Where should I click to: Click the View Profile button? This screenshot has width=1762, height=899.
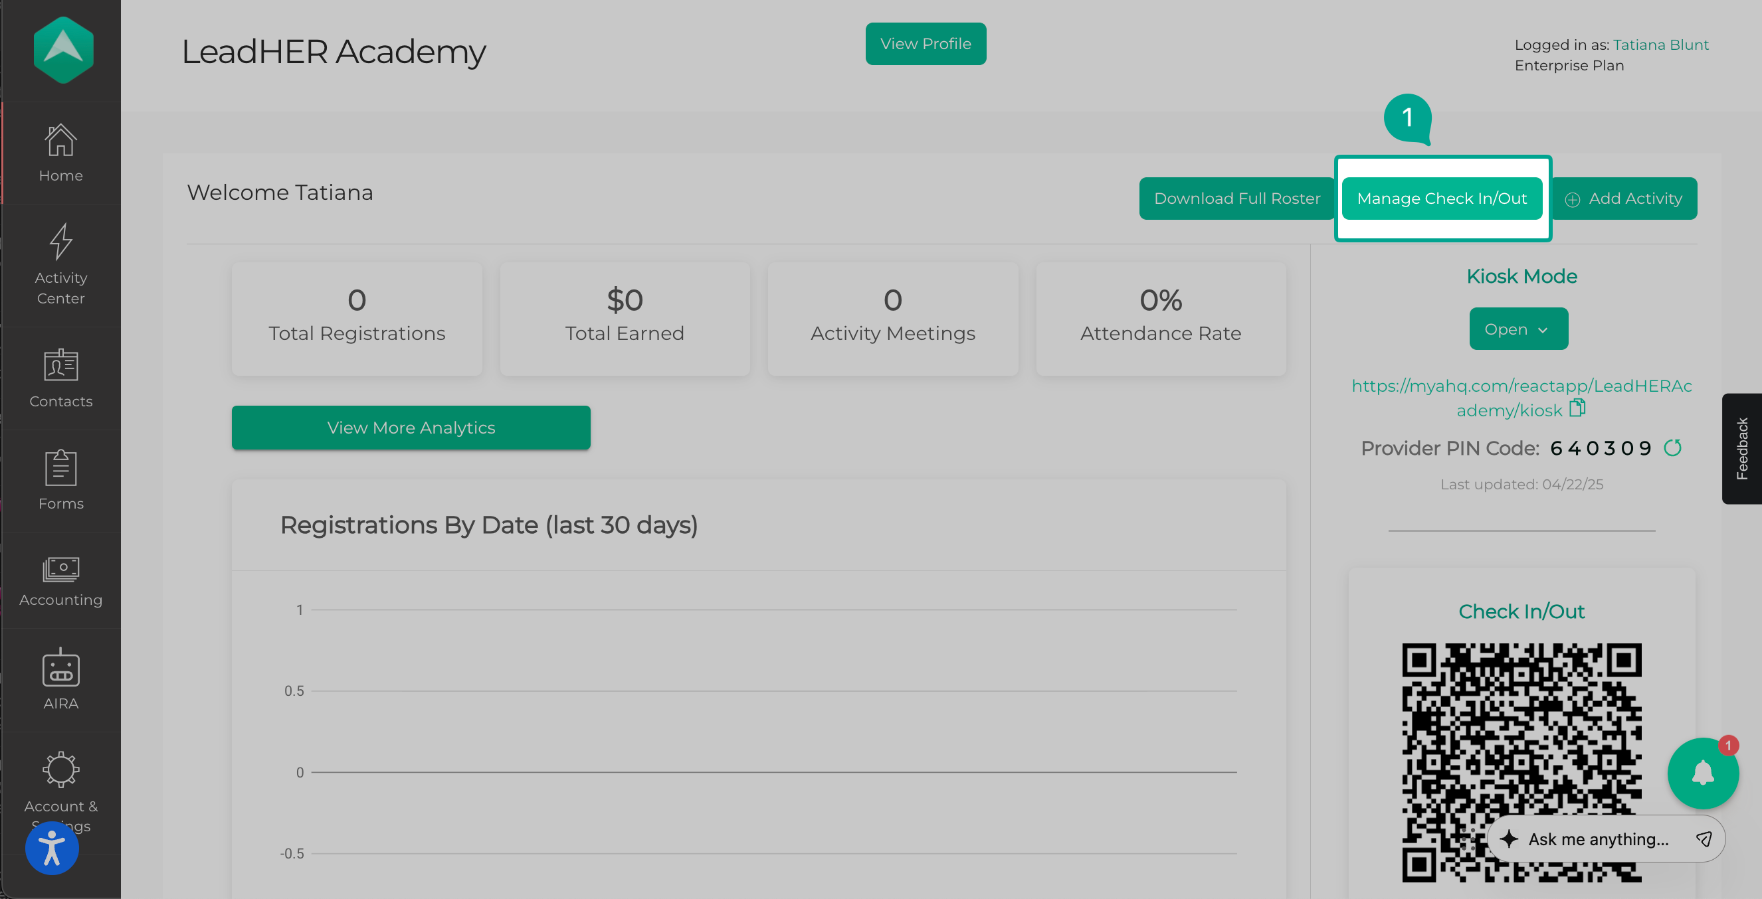925,44
